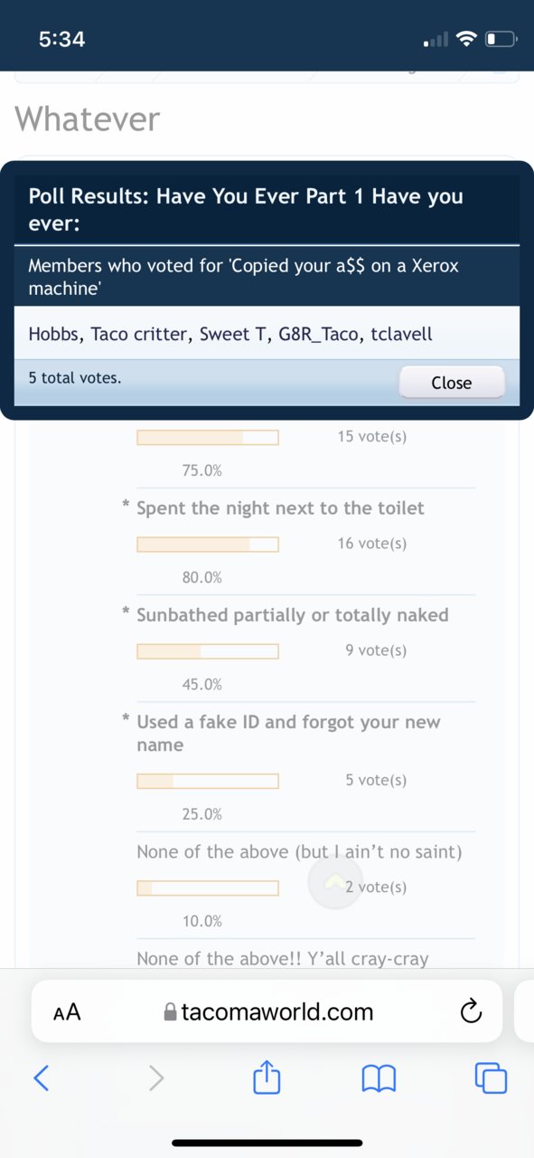534x1158 pixels.
Task: Tap the Safari back arrow
Action: coord(41,1077)
